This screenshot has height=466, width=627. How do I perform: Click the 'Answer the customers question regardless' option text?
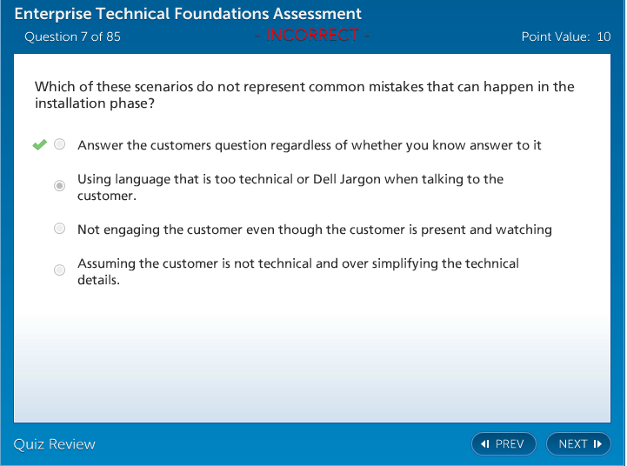point(309,145)
